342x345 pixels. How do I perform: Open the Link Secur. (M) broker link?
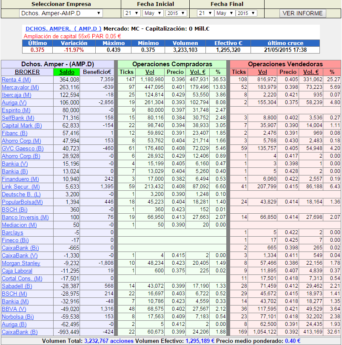tap(21, 187)
